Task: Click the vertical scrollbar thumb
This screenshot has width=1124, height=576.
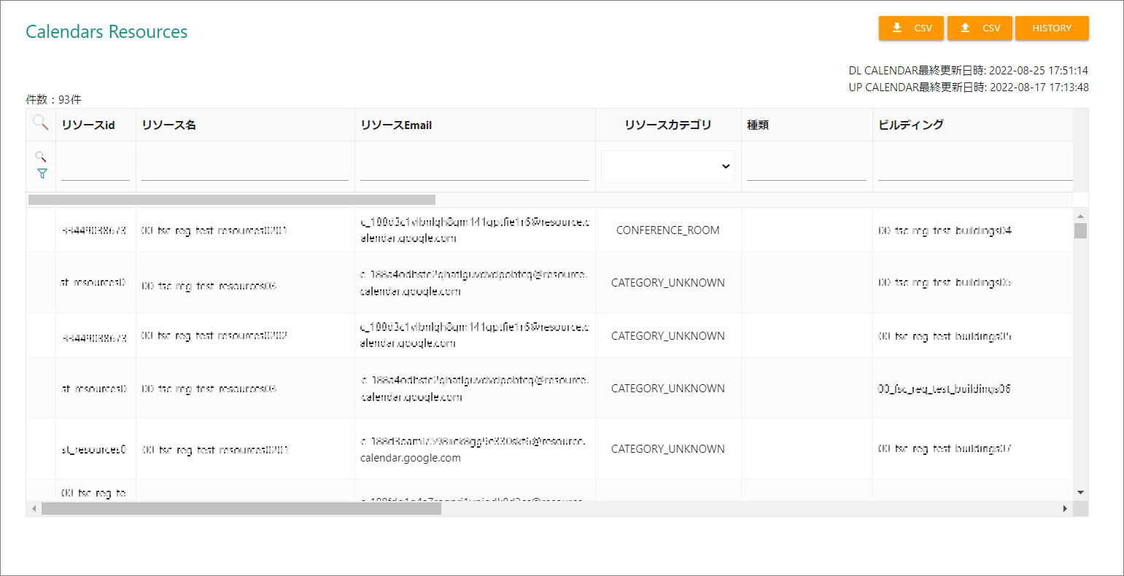Action: tap(1081, 230)
